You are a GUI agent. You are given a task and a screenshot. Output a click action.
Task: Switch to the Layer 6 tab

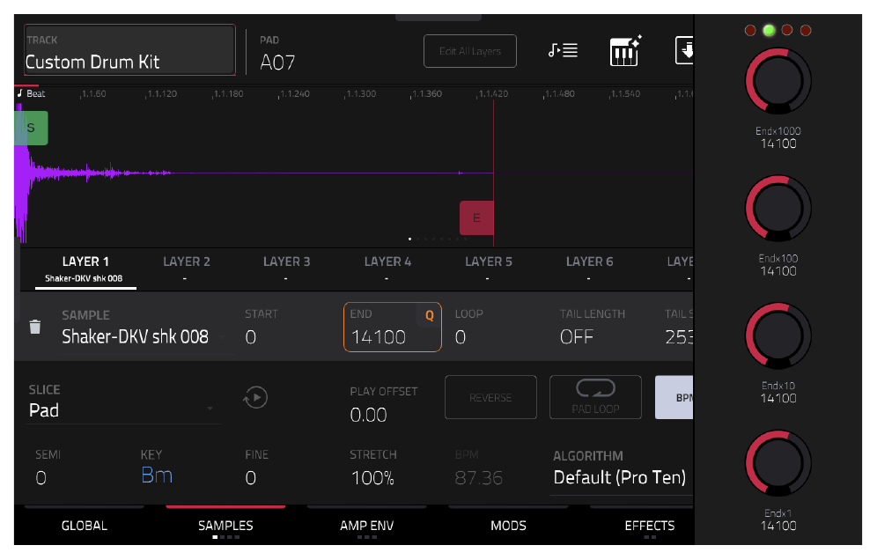point(589,269)
